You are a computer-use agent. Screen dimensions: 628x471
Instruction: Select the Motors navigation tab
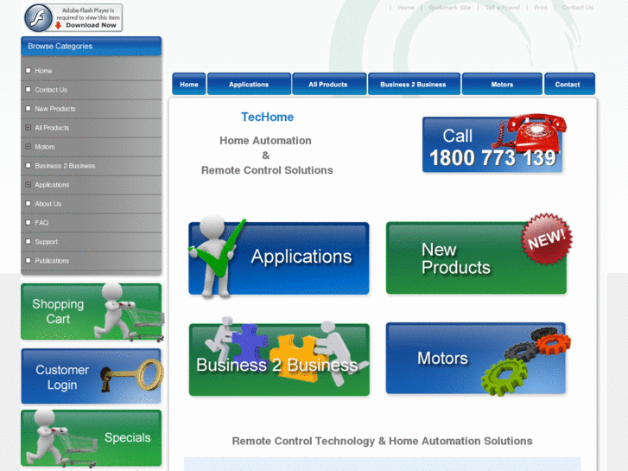coord(502,84)
